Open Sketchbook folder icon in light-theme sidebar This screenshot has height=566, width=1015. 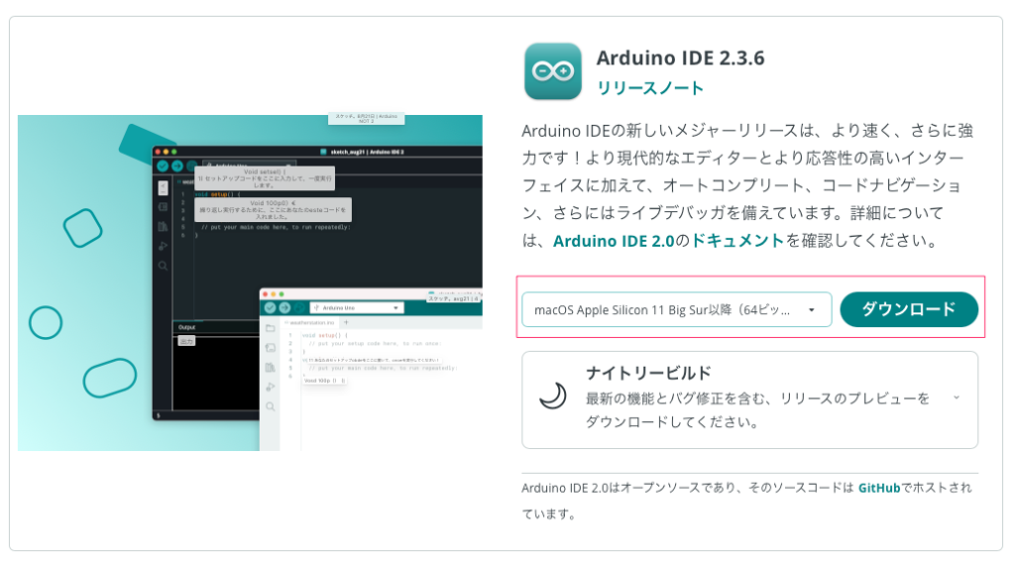tap(270, 328)
